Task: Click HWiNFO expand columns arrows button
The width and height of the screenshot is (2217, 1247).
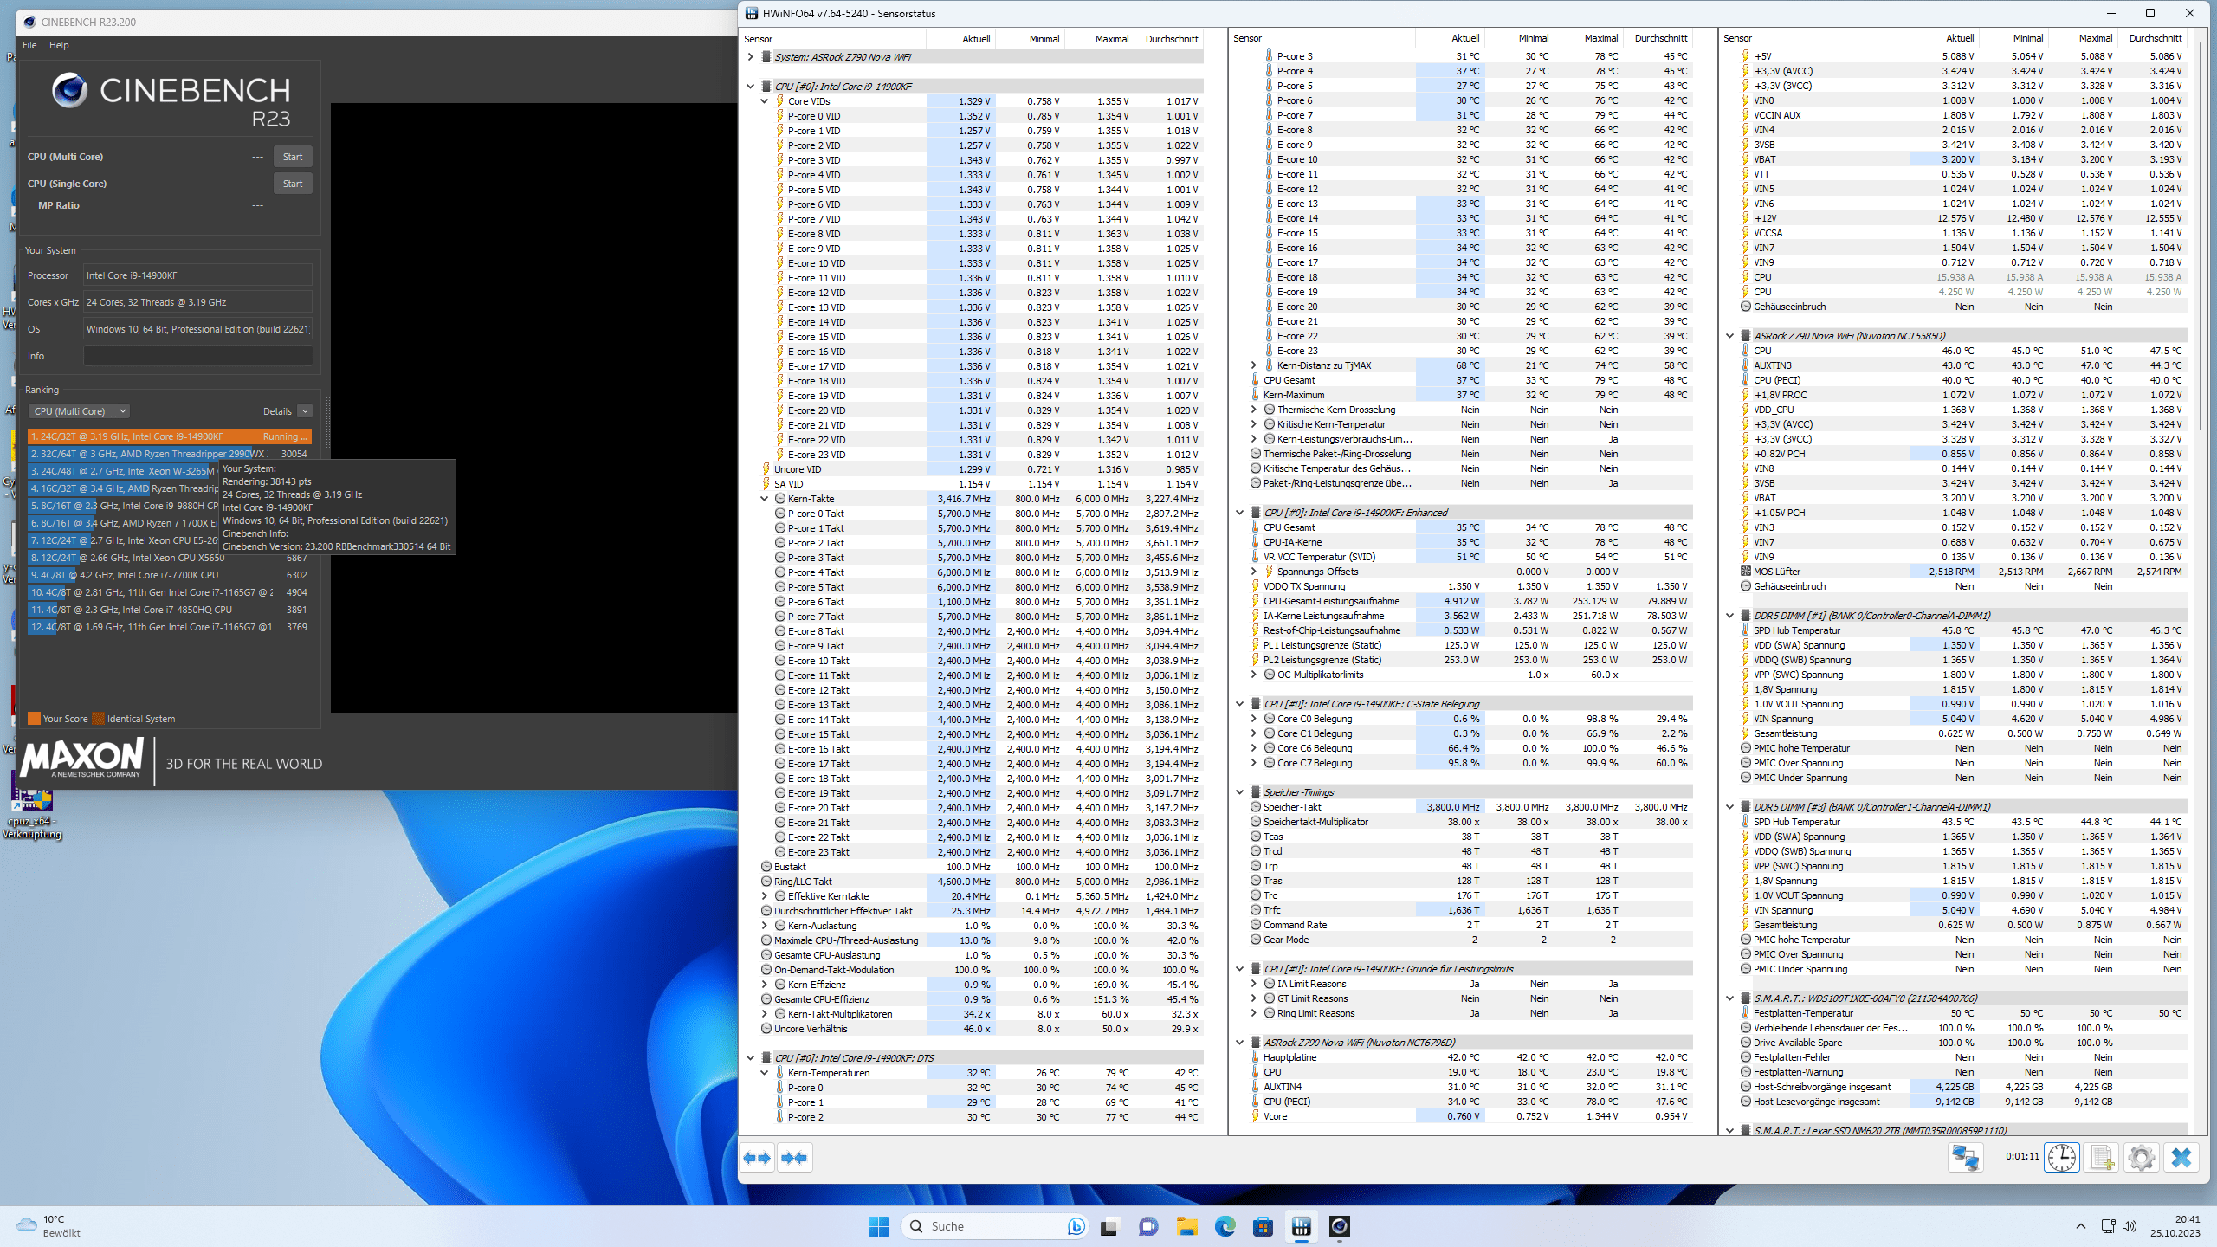Action: click(x=758, y=1158)
